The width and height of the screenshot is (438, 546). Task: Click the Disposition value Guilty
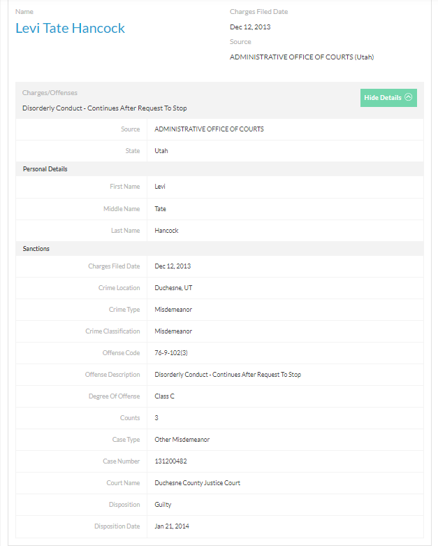pos(163,505)
